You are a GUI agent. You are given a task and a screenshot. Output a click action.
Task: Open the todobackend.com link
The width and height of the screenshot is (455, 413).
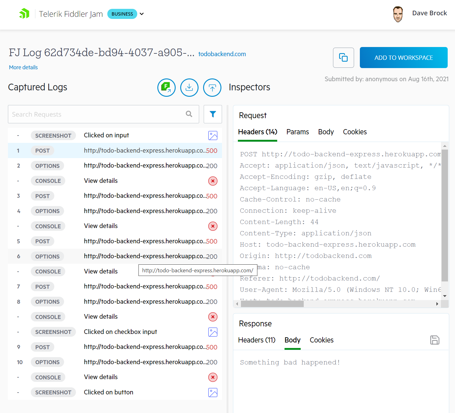[222, 54]
